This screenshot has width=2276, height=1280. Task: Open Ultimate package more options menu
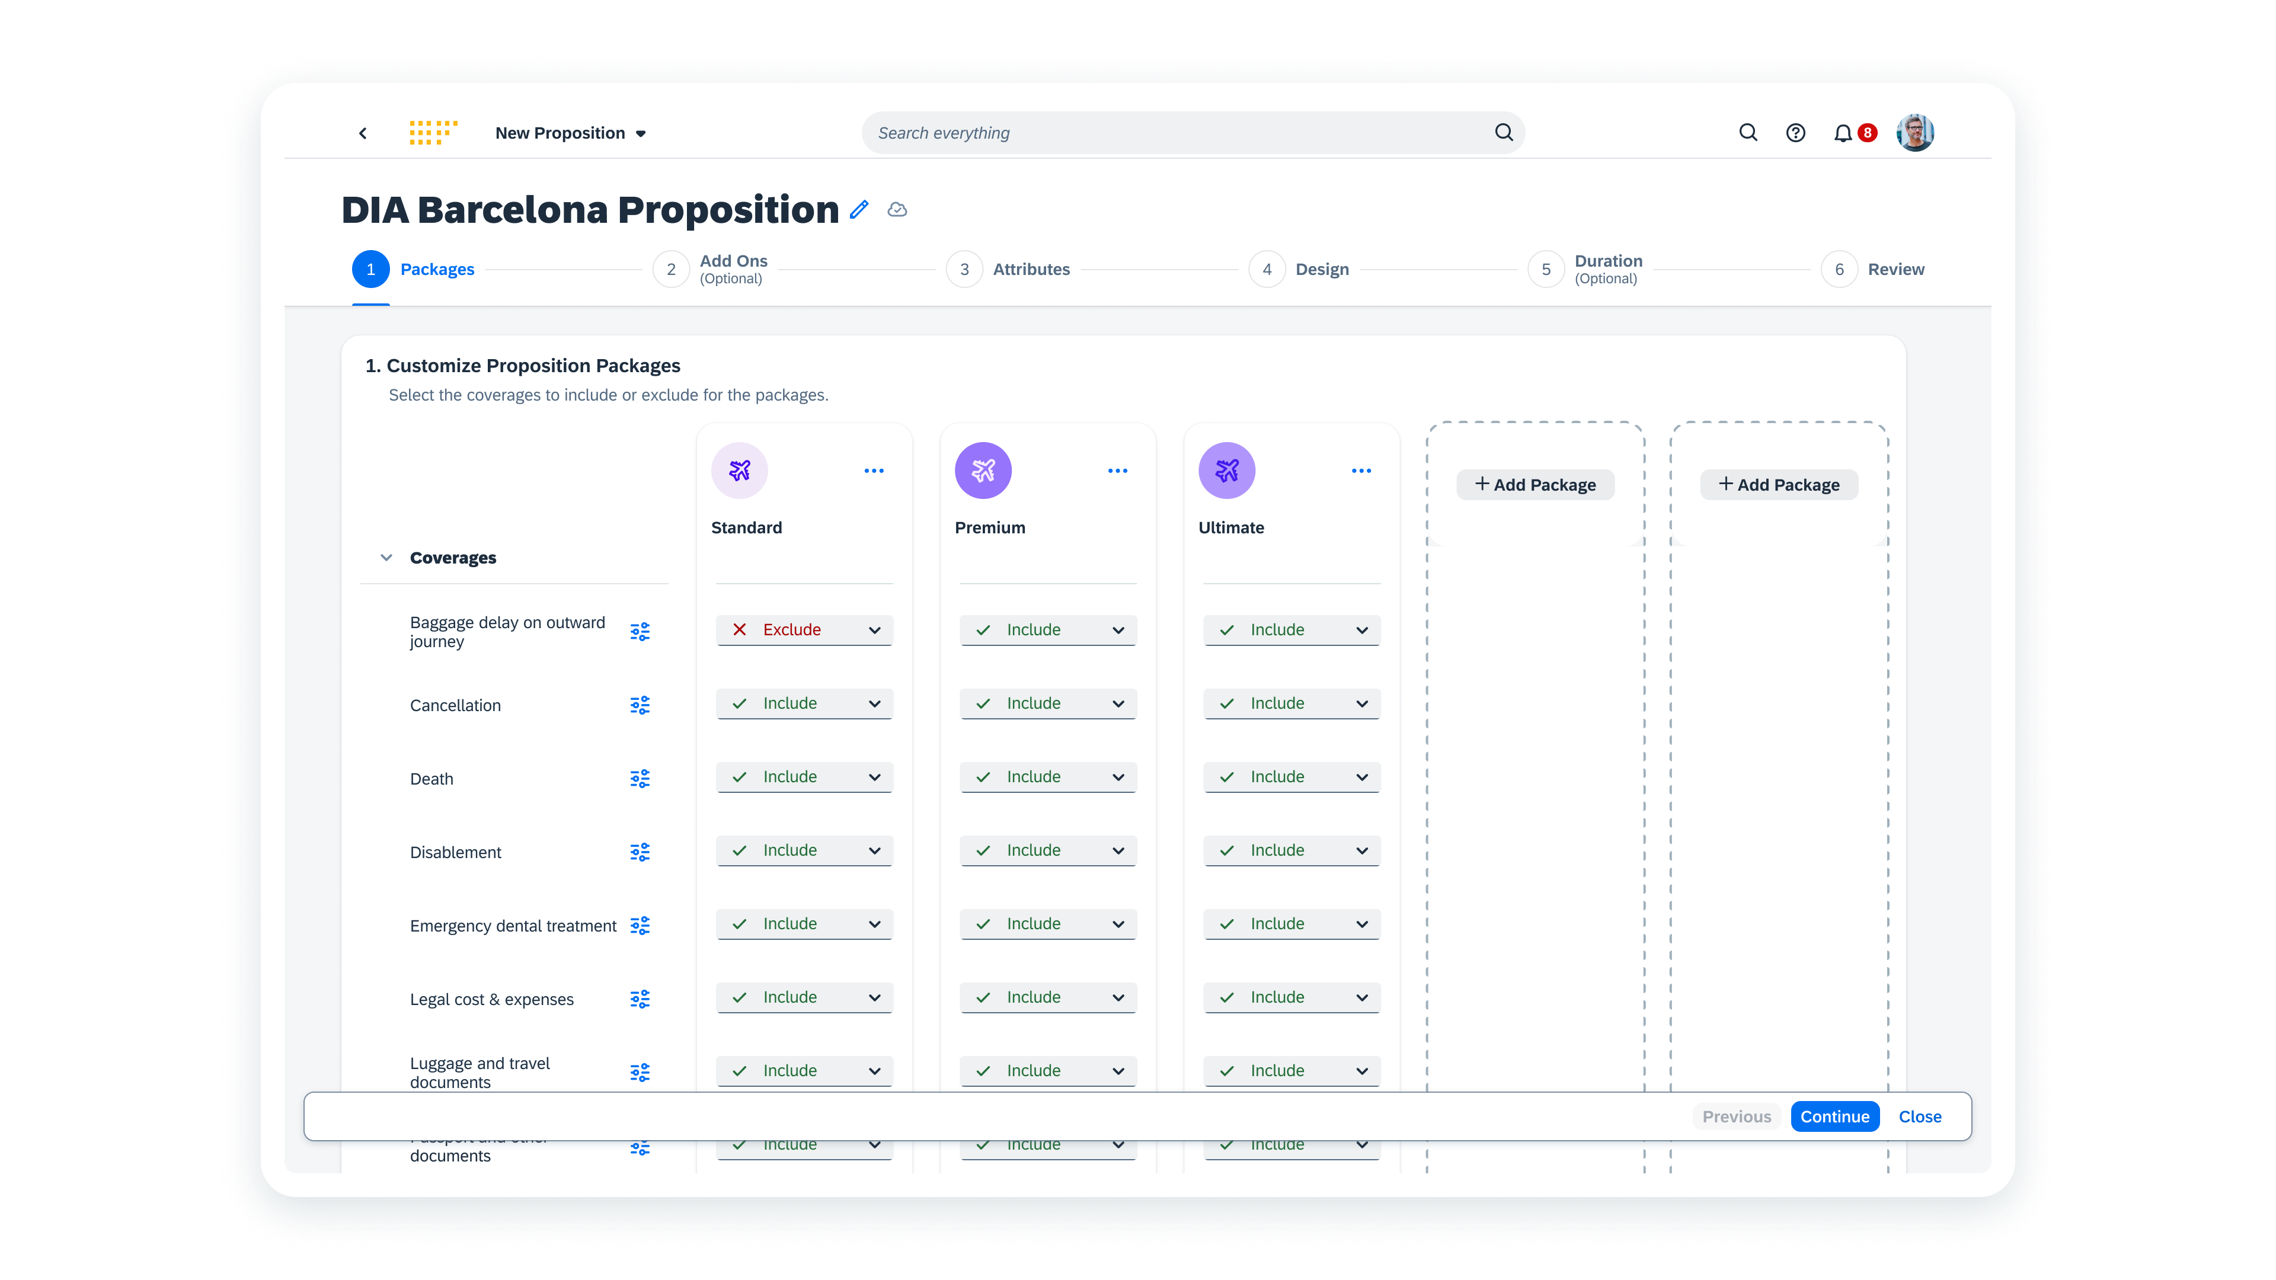click(1361, 471)
